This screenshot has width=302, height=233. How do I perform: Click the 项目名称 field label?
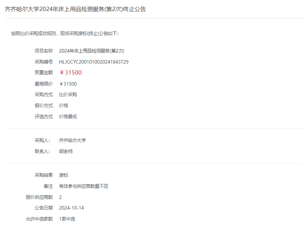(44, 51)
